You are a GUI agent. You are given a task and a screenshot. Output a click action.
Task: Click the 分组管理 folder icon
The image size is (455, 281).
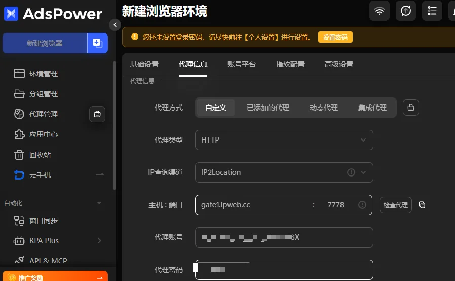tap(19, 94)
